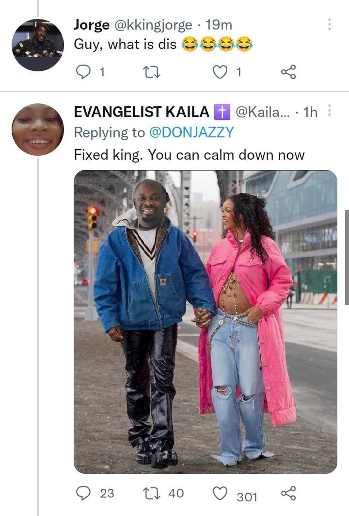Reply to Evangelist Kaila's tweet
Viewport: 349px width, 516px height.
tap(83, 493)
